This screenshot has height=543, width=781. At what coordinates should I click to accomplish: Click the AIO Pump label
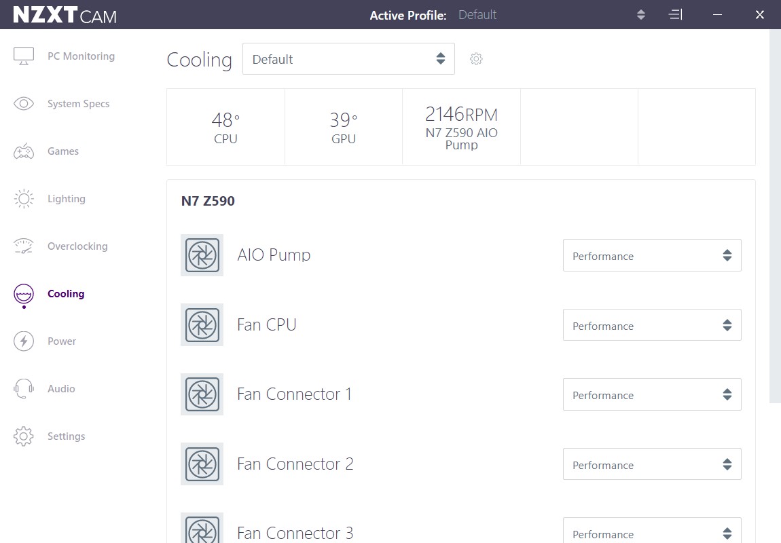pos(274,255)
